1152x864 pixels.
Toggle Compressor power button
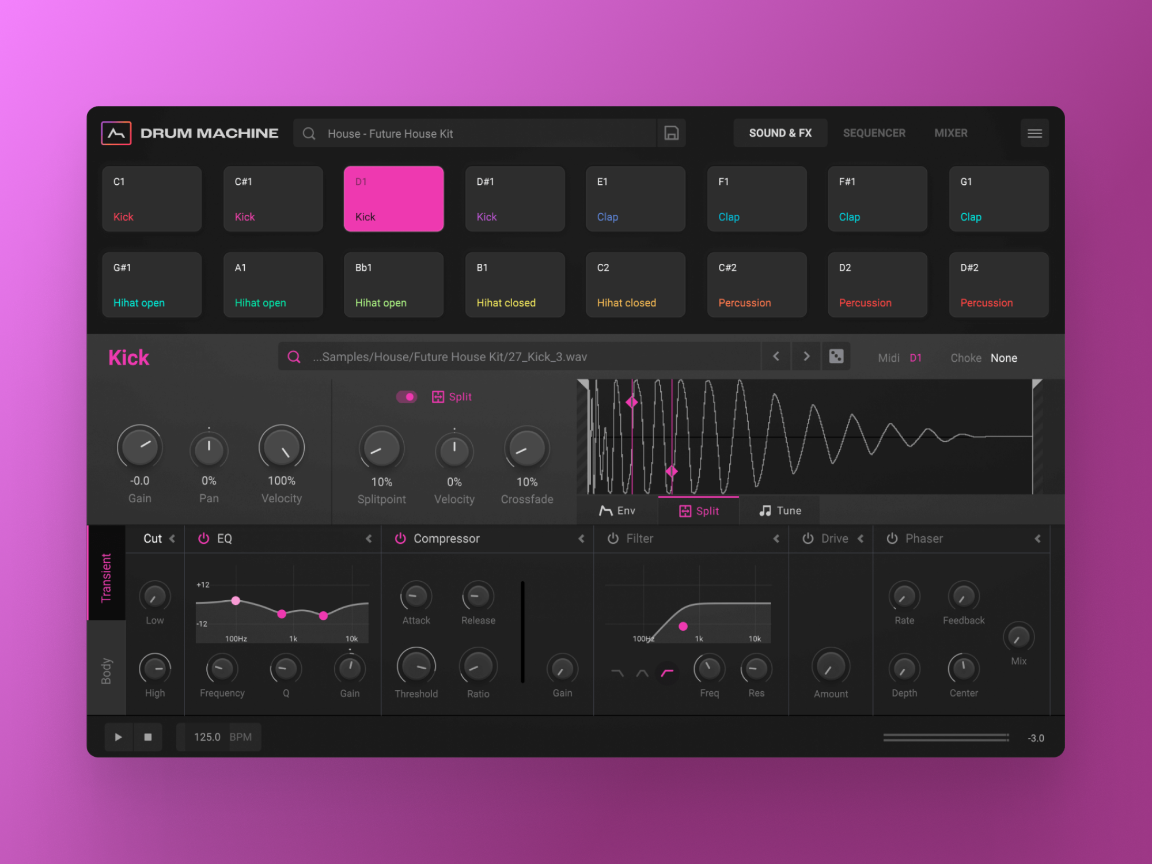pos(400,538)
